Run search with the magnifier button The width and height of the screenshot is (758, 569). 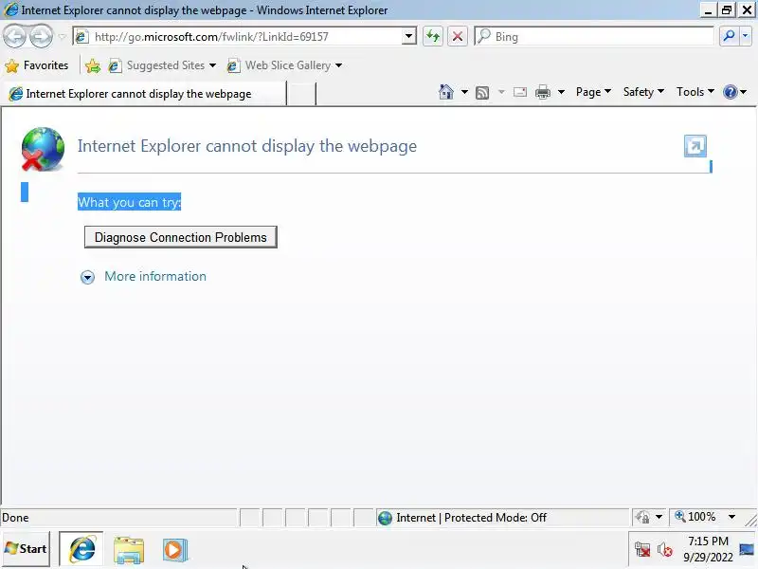729,36
